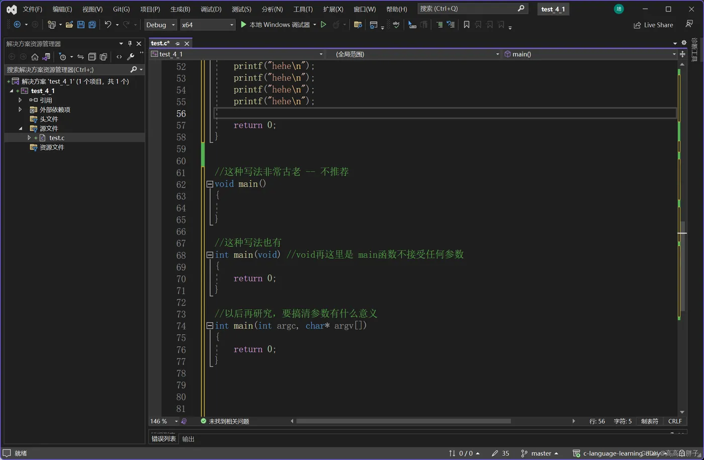Click the Open File folder icon
The image size is (704, 460).
pyautogui.click(x=69, y=25)
